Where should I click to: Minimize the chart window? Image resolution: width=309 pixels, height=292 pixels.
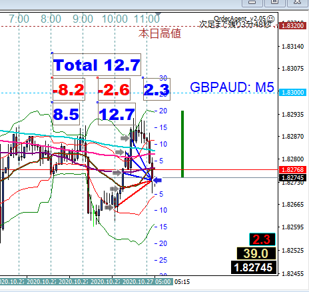tap(252, 3)
